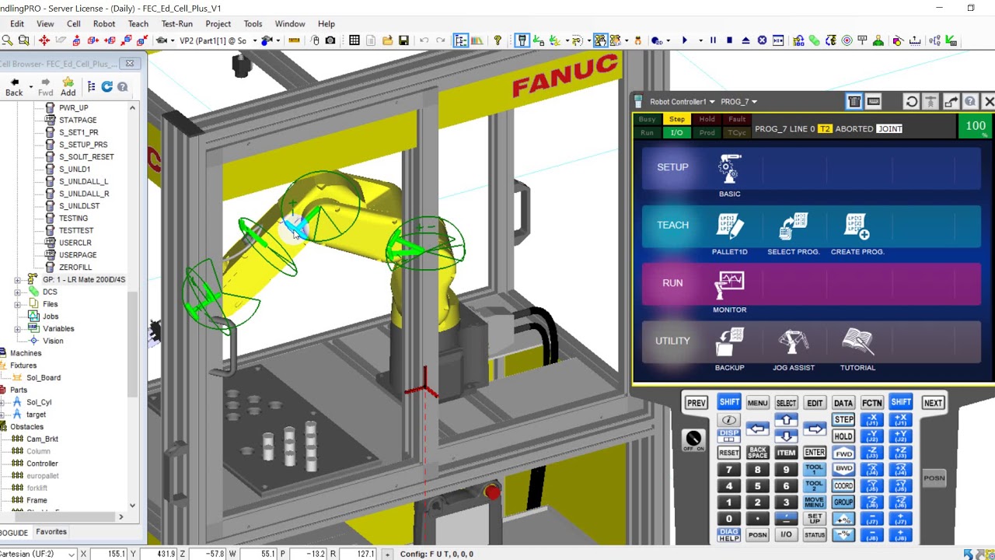Toggle the cell browser tree icon
This screenshot has width=995, height=560.
[x=461, y=40]
